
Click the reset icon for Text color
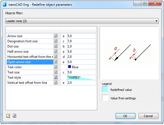pyautogui.click(x=56, y=67)
